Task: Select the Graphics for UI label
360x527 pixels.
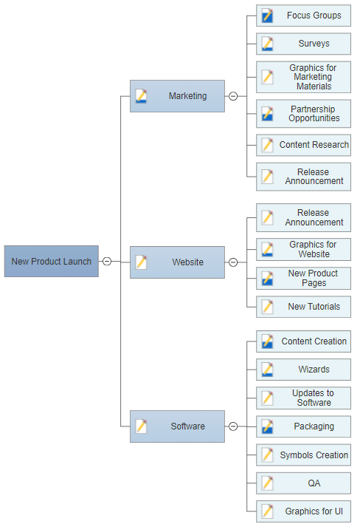Action: (314, 511)
